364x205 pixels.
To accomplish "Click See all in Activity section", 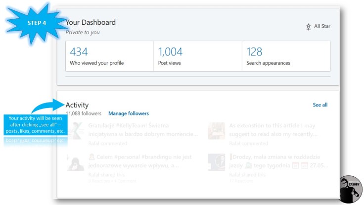I will (320, 105).
